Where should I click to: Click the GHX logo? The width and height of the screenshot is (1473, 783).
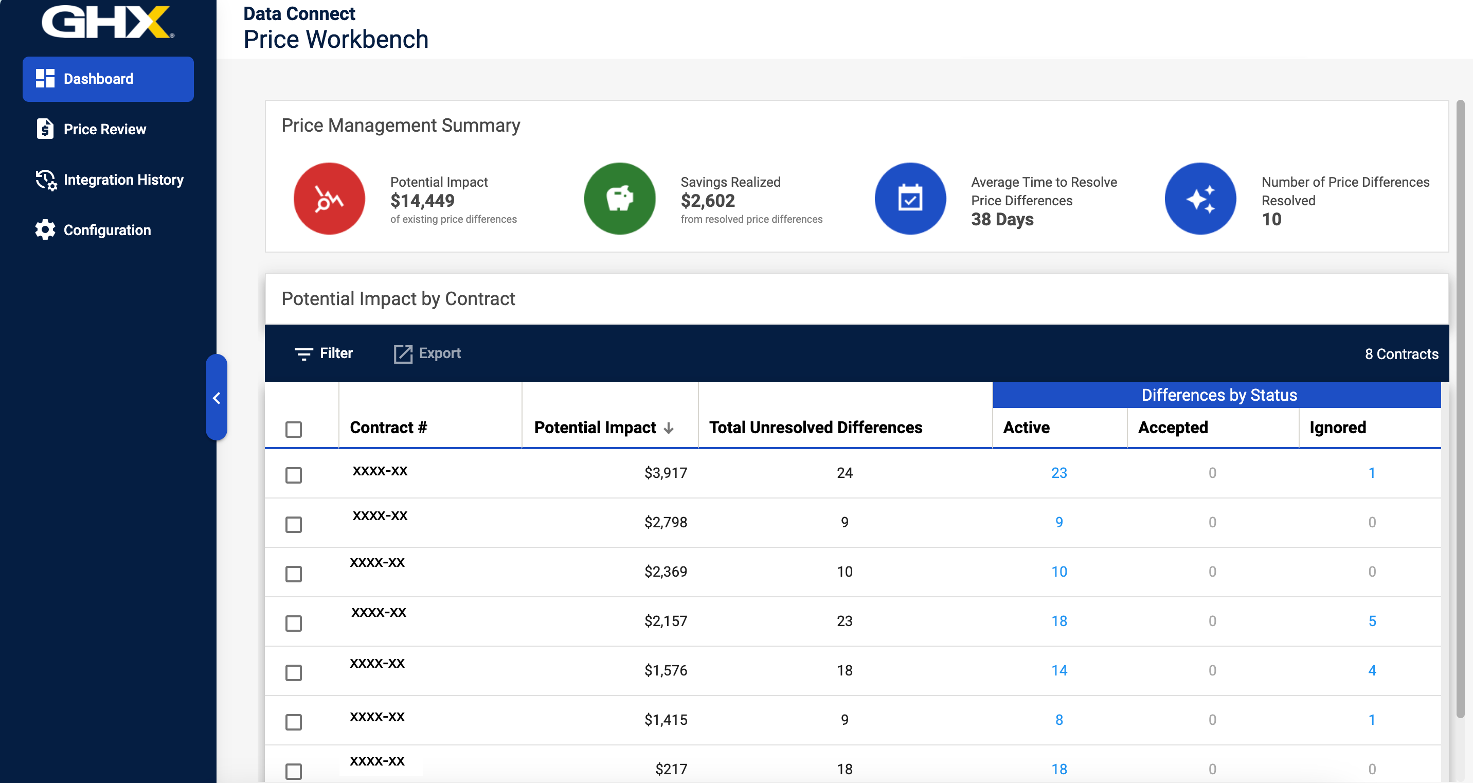point(107,22)
